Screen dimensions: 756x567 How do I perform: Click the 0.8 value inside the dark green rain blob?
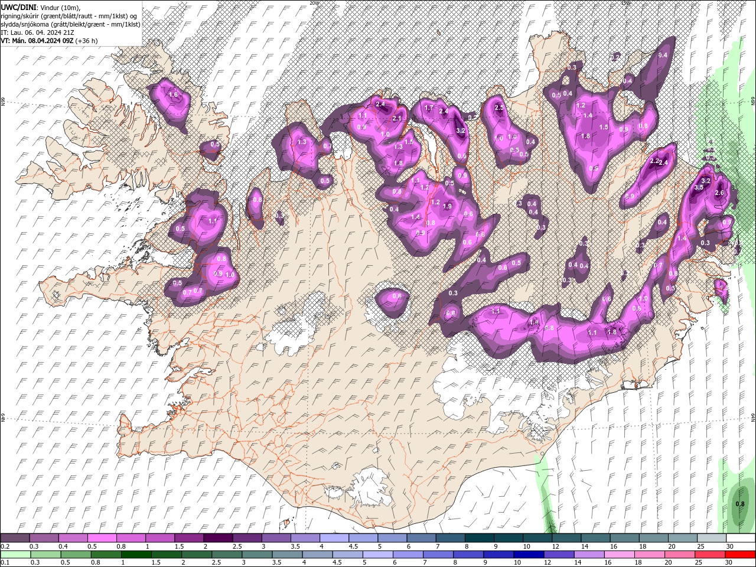coord(740,504)
